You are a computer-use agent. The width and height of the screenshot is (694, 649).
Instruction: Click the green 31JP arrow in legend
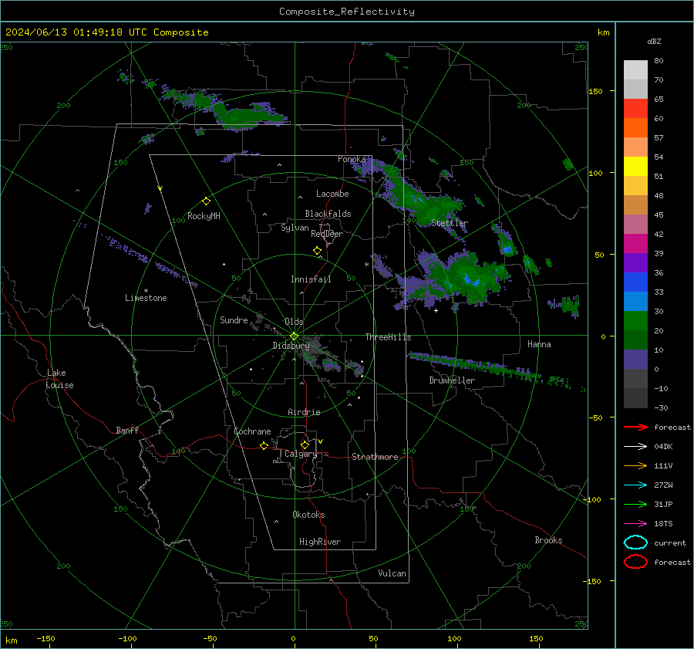[x=635, y=504]
